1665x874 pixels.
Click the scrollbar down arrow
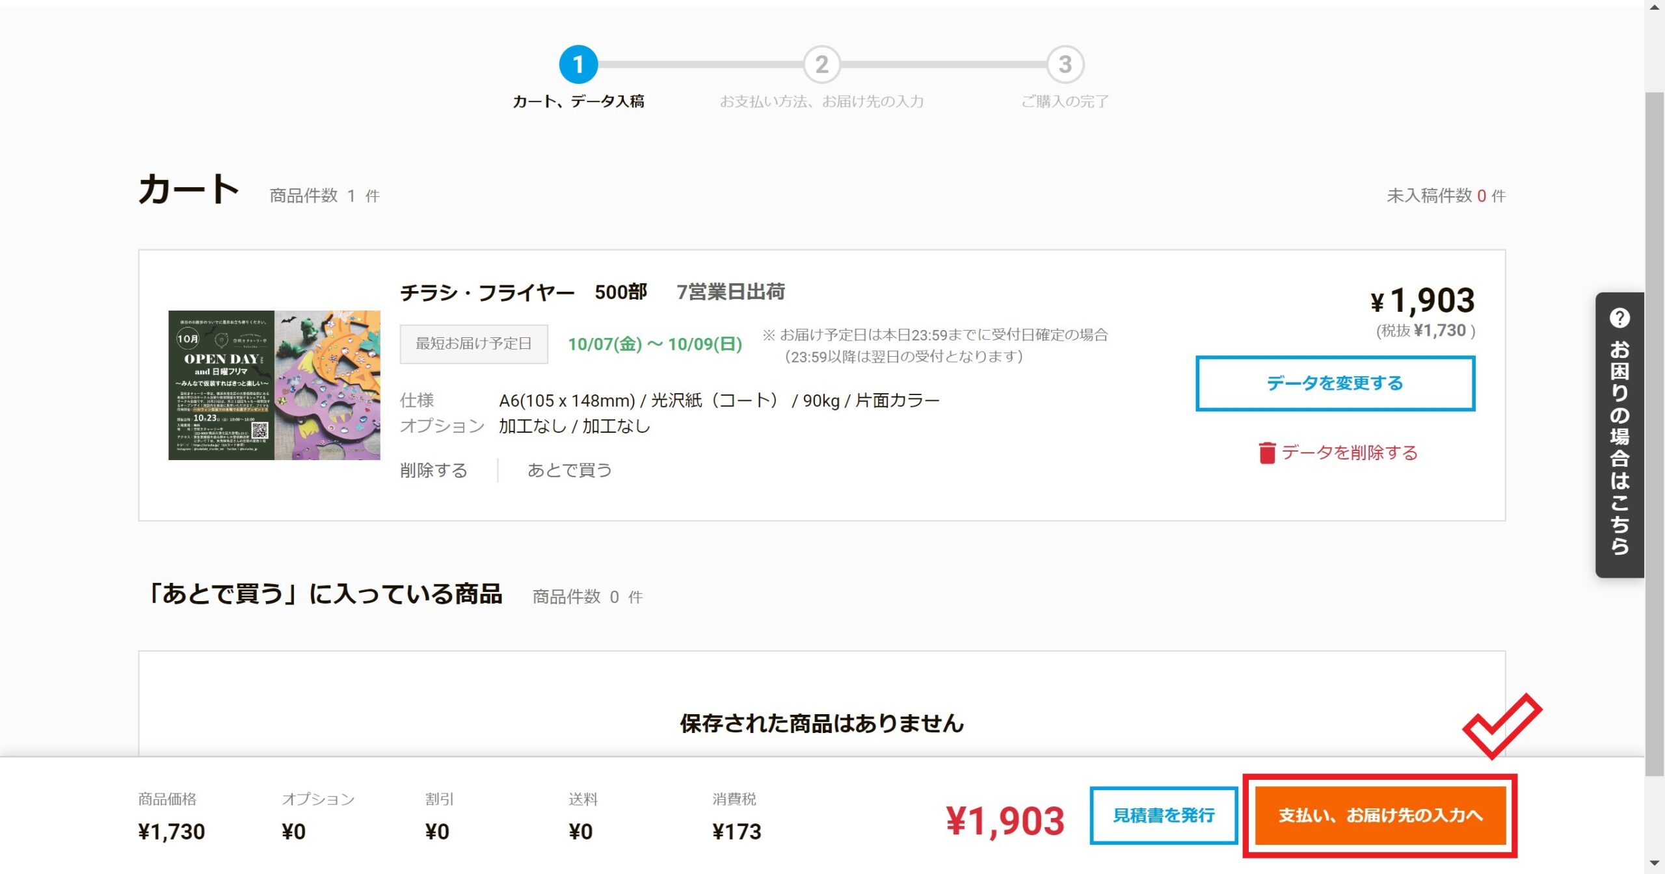coord(1654,863)
